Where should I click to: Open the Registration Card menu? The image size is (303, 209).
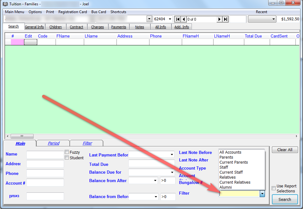click(x=73, y=12)
